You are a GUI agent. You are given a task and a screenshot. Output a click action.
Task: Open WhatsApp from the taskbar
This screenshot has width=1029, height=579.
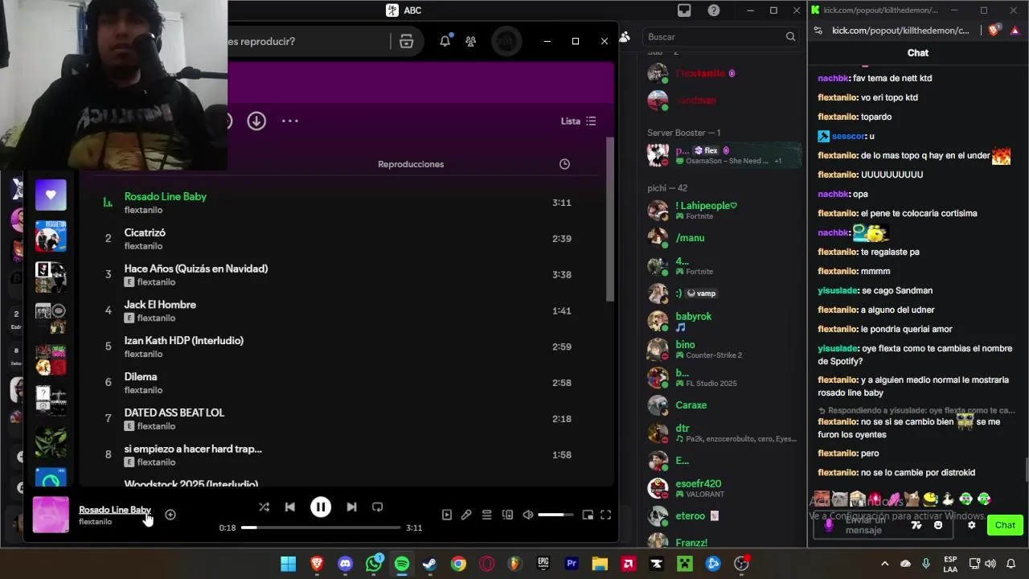(x=374, y=564)
